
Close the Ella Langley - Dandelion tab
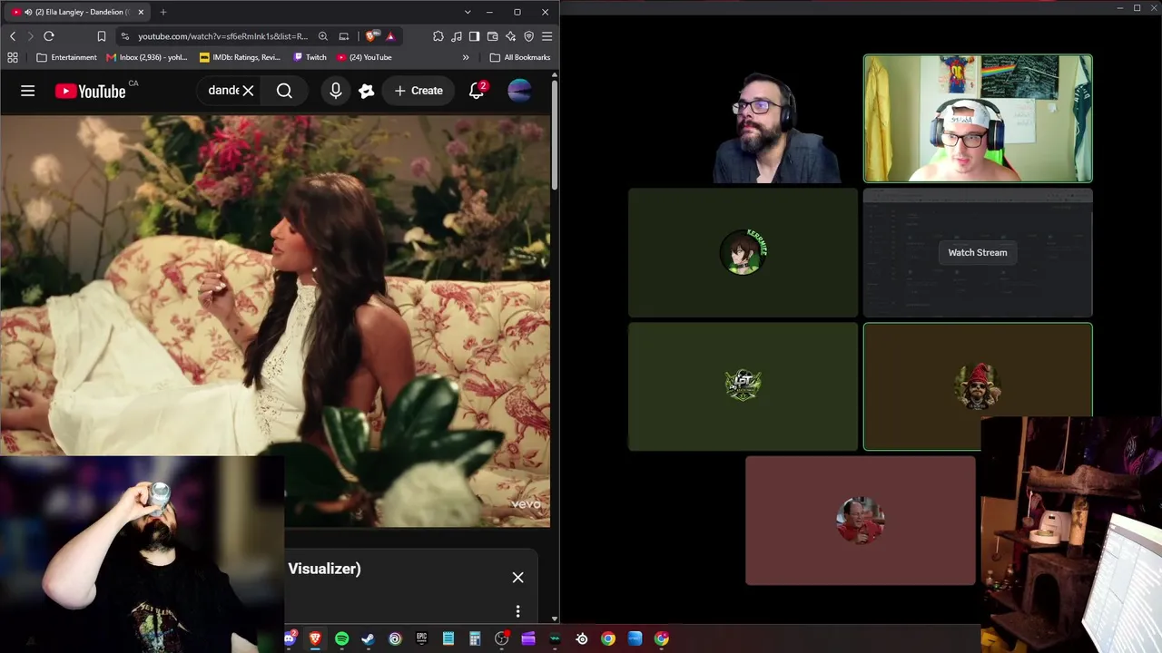(x=141, y=12)
